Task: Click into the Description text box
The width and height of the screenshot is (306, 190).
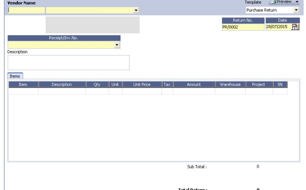Action: [x=69, y=62]
